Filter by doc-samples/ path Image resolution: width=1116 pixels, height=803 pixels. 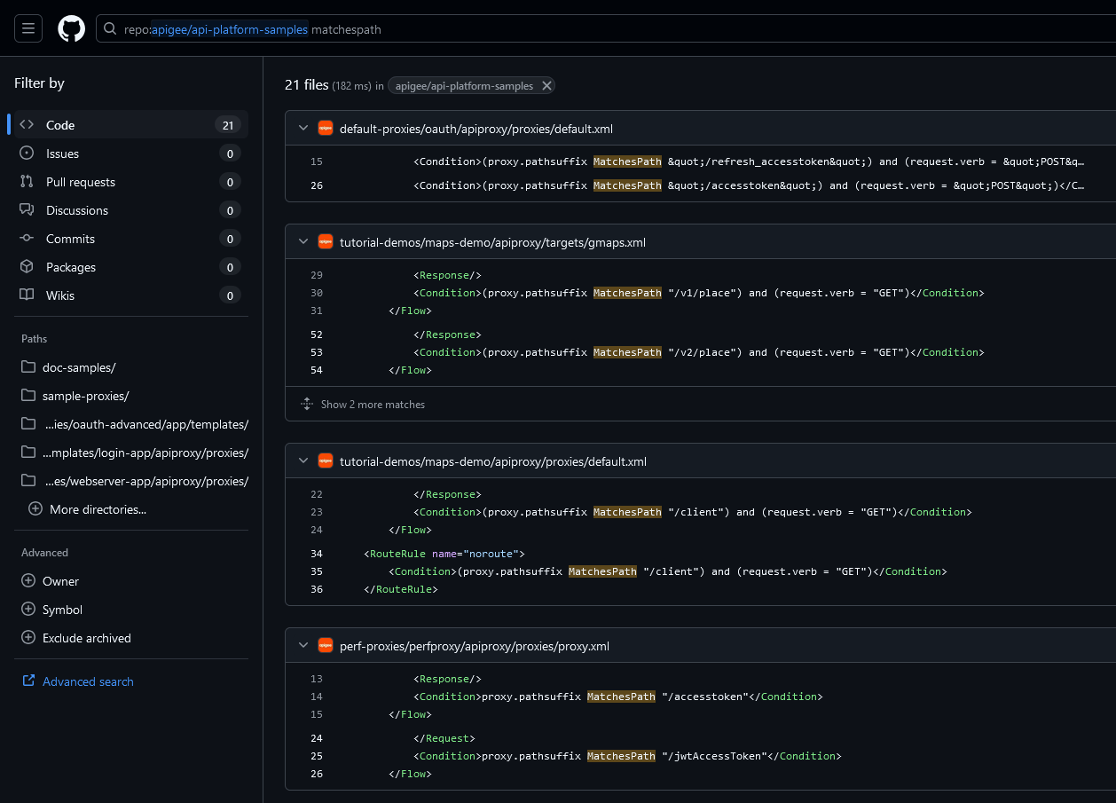point(131,367)
